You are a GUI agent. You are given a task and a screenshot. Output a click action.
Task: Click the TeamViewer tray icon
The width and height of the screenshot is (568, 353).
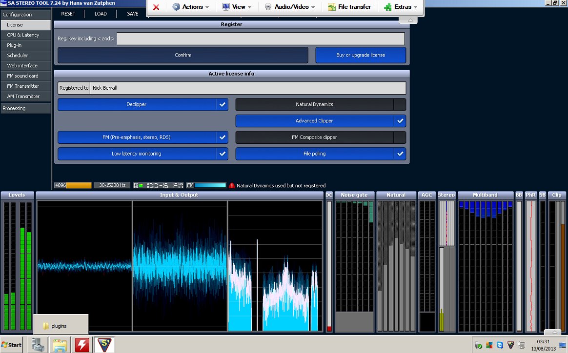pyautogui.click(x=500, y=345)
